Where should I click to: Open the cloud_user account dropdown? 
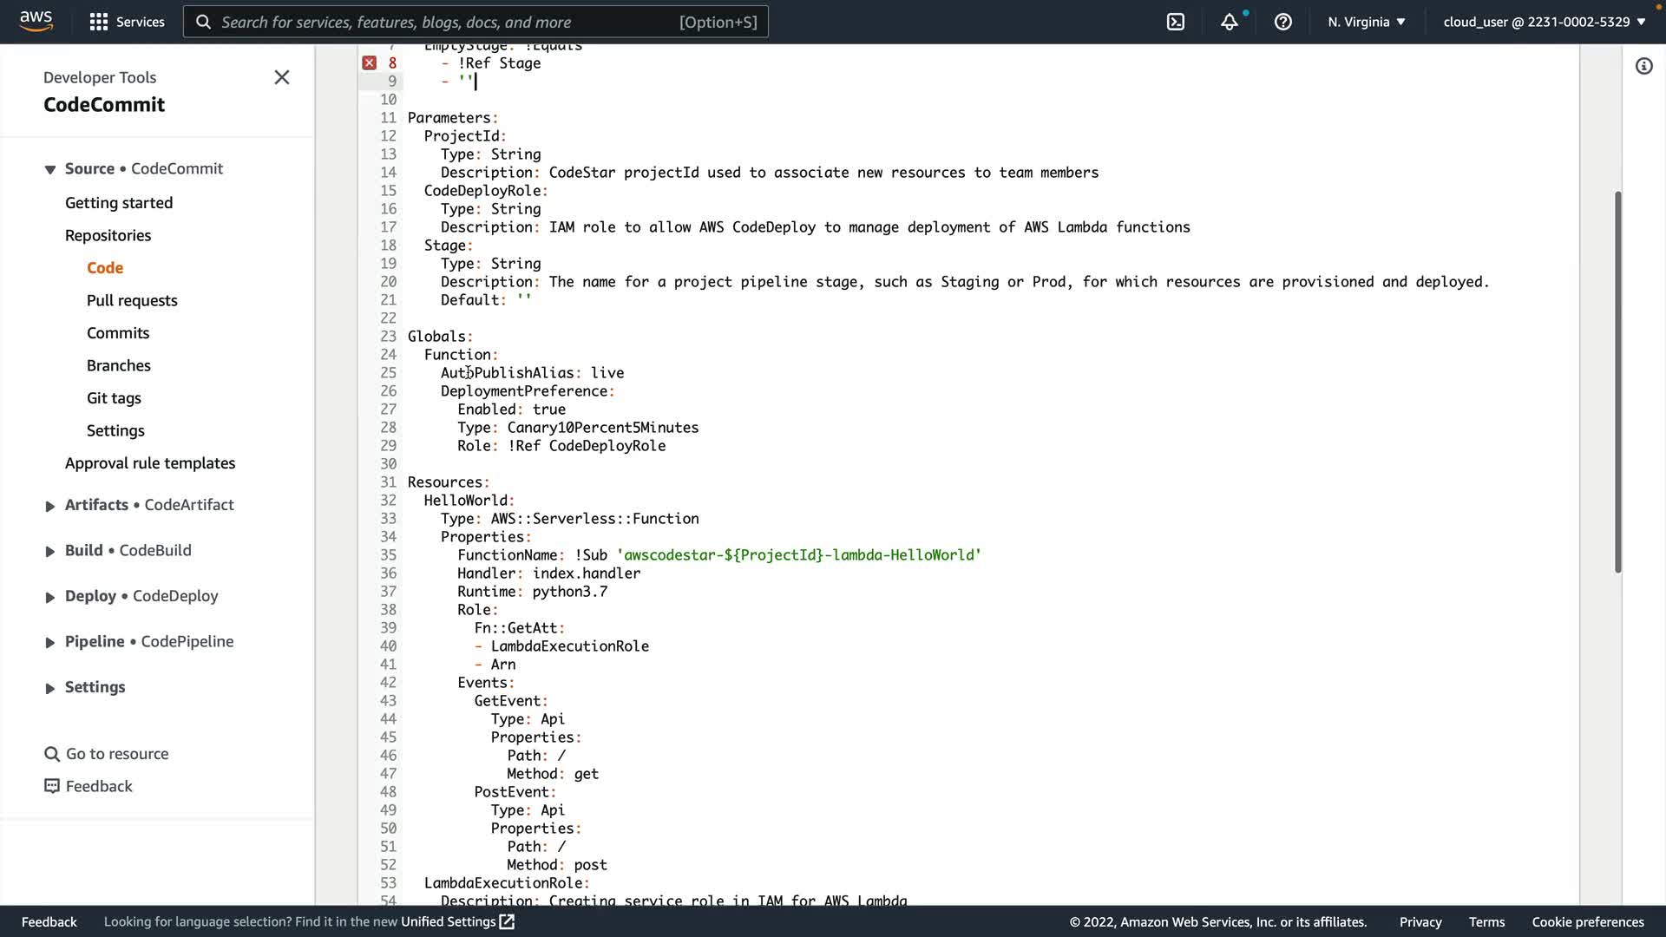(x=1544, y=22)
